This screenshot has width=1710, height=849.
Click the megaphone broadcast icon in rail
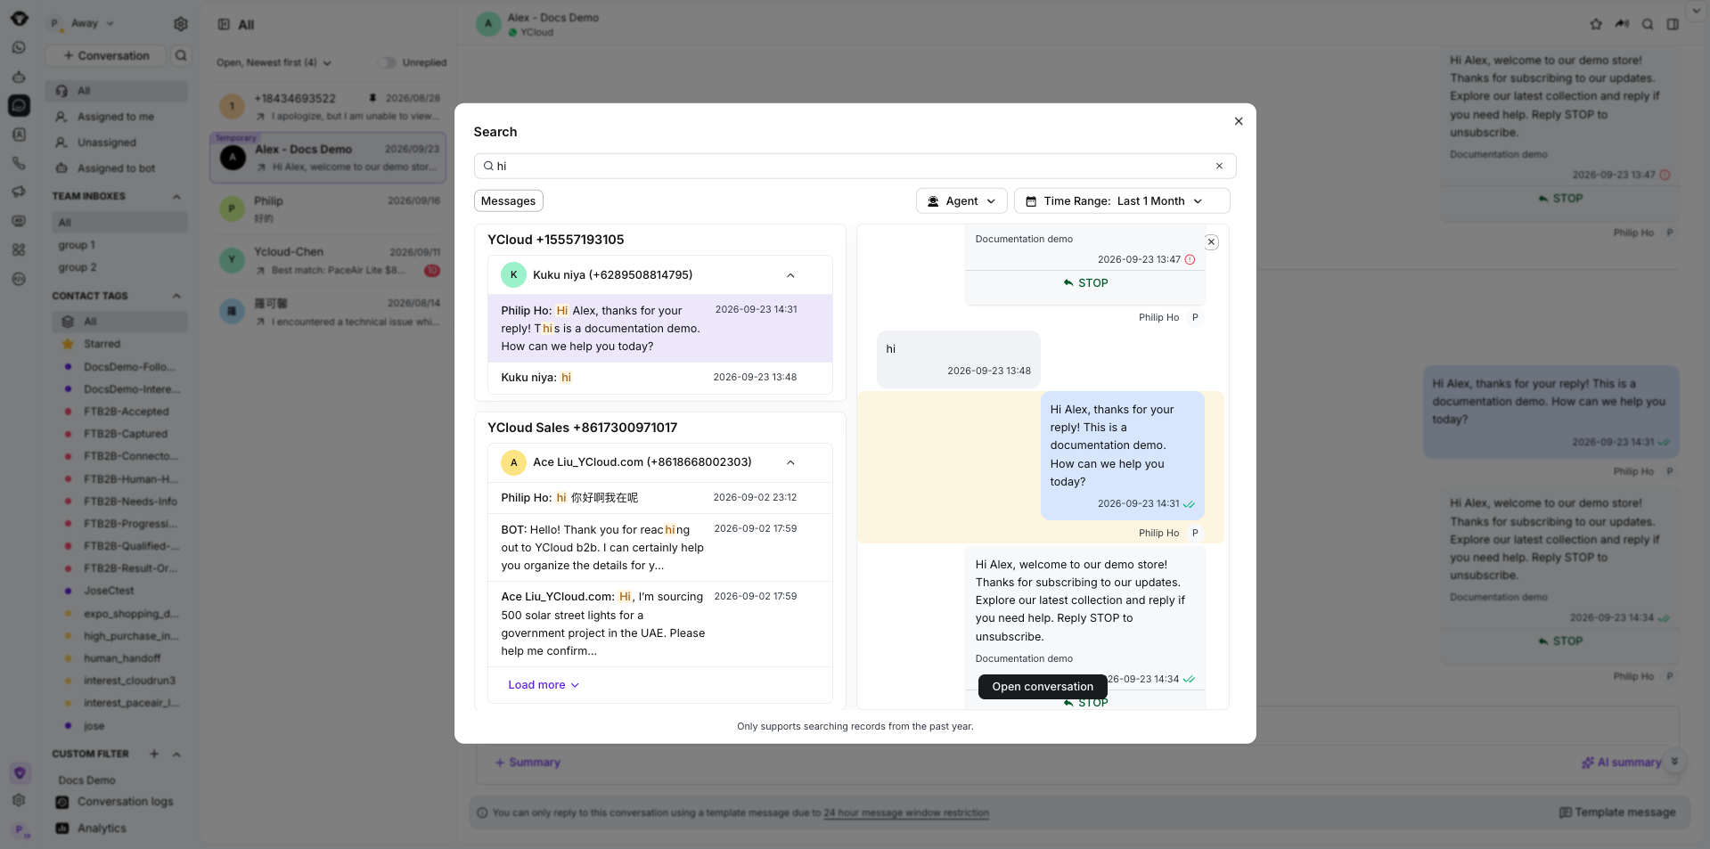(x=19, y=192)
